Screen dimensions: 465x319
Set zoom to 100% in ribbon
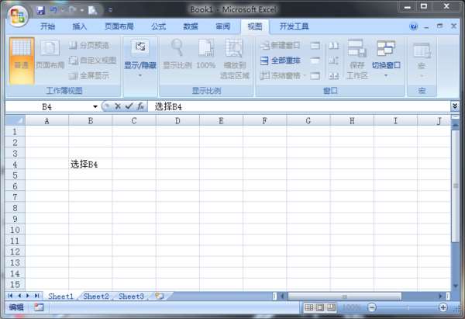(x=206, y=54)
